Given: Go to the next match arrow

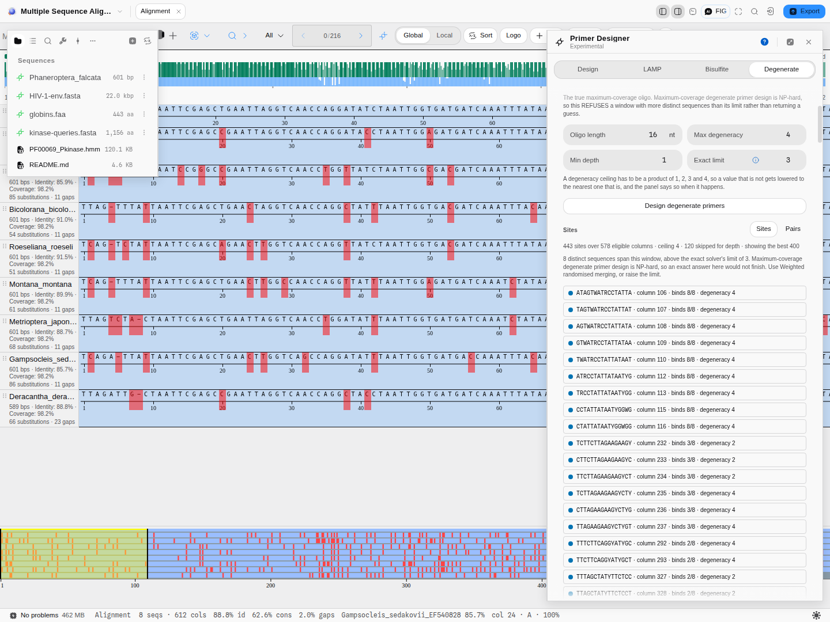Looking at the screenshot, I should [x=361, y=36].
